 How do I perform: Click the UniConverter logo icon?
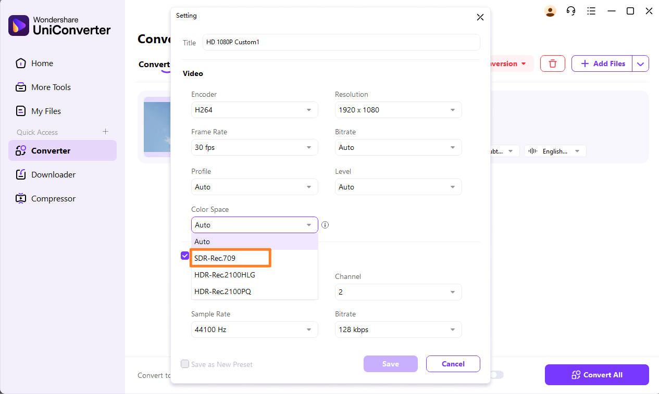coord(19,25)
